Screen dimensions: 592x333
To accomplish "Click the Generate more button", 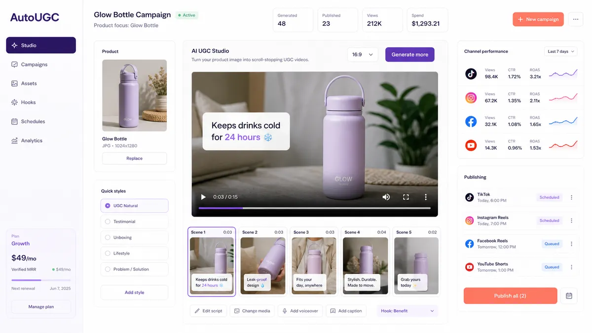I will [x=410, y=55].
